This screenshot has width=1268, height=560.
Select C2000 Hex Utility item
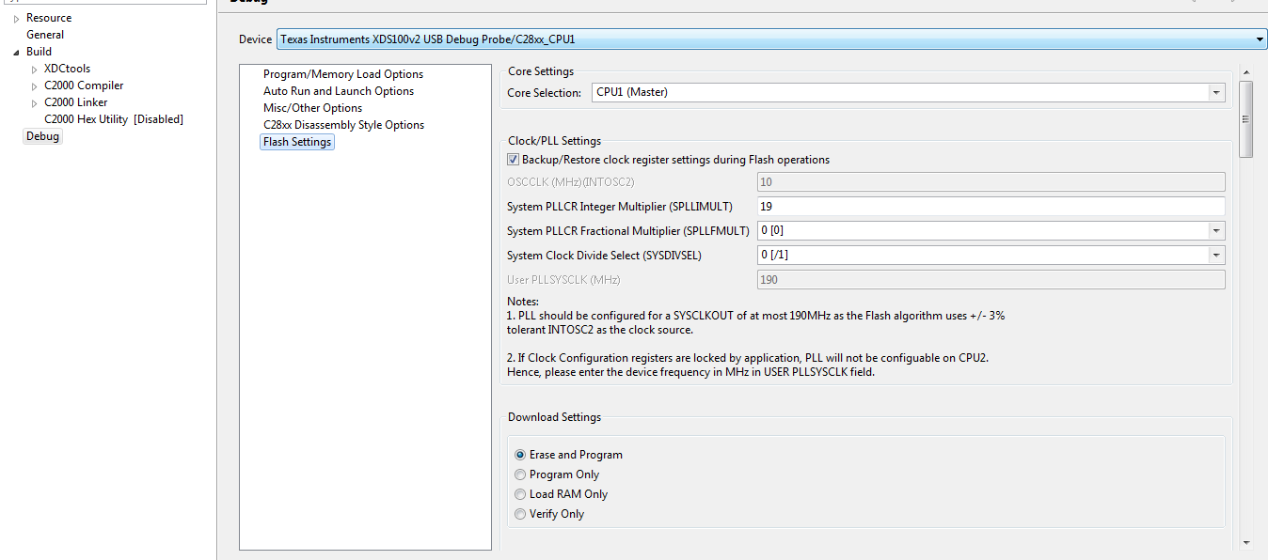tap(113, 119)
